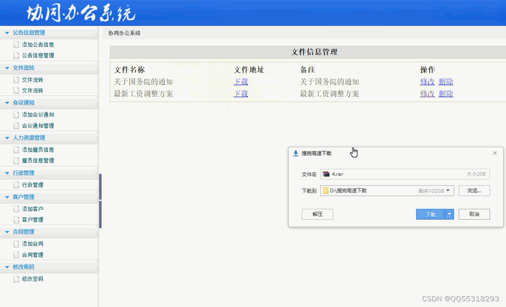506x307 pixels.
Task: Click the page icon beside 添加公告信息
Action: pyautogui.click(x=17, y=44)
